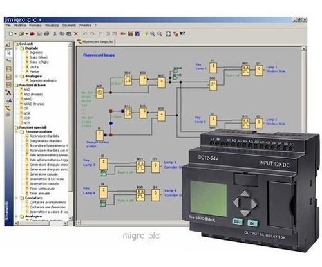Click the clock block B06 in diagram
Viewport: 322px width, 267px height.
100,93
